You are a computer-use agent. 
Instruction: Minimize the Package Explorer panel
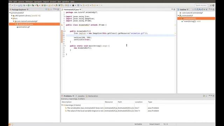[x=56, y=9]
